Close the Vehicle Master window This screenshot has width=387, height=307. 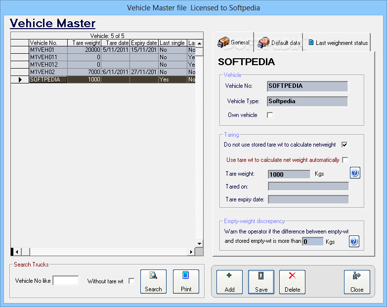(x=357, y=282)
